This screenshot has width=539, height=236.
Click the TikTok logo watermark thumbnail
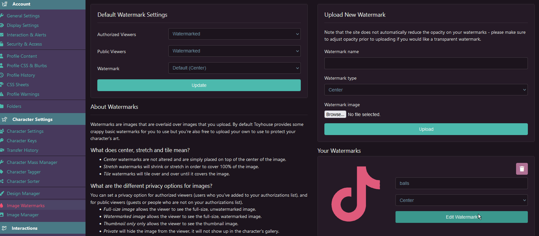(356, 193)
